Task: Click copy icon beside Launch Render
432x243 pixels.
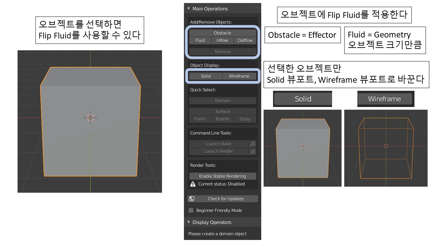Action: coord(252,151)
